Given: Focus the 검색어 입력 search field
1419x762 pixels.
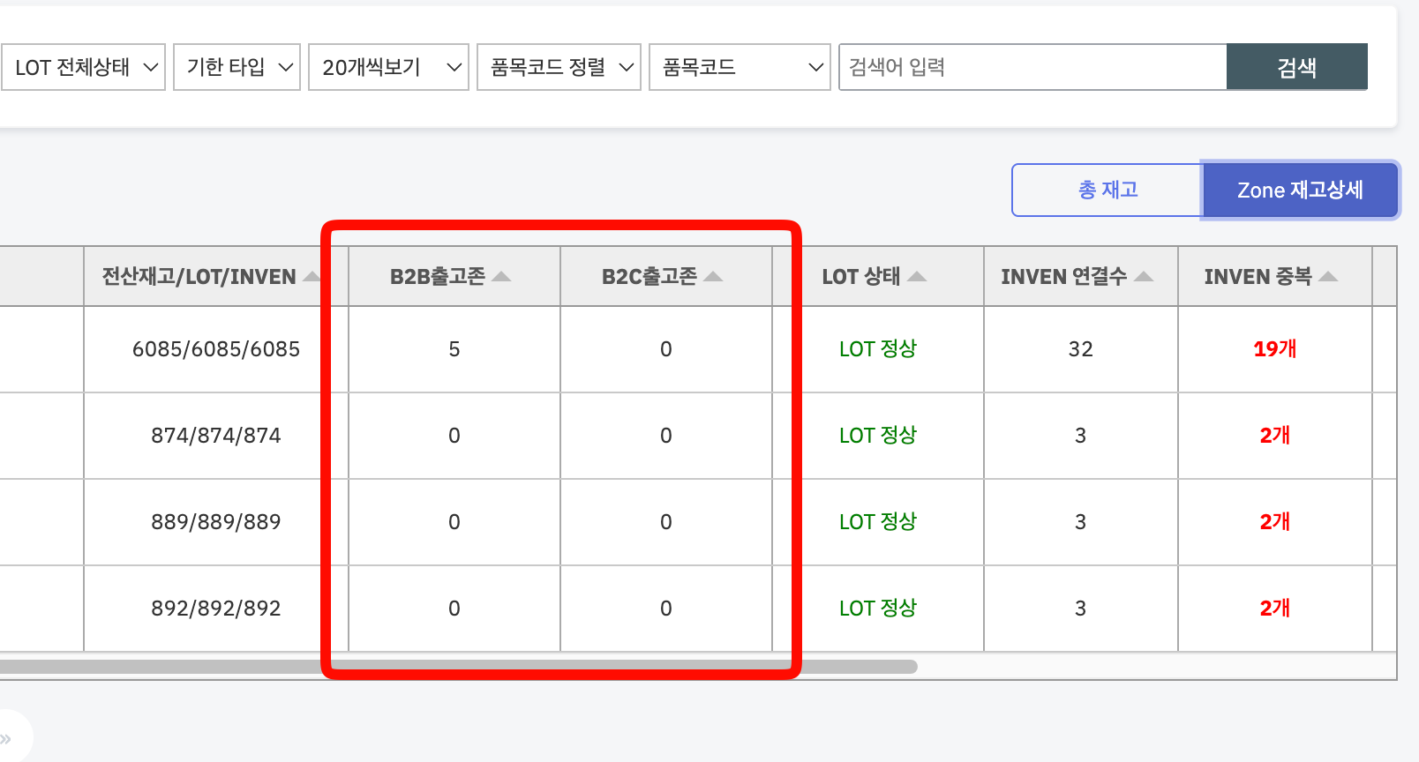Looking at the screenshot, I should 1032,67.
